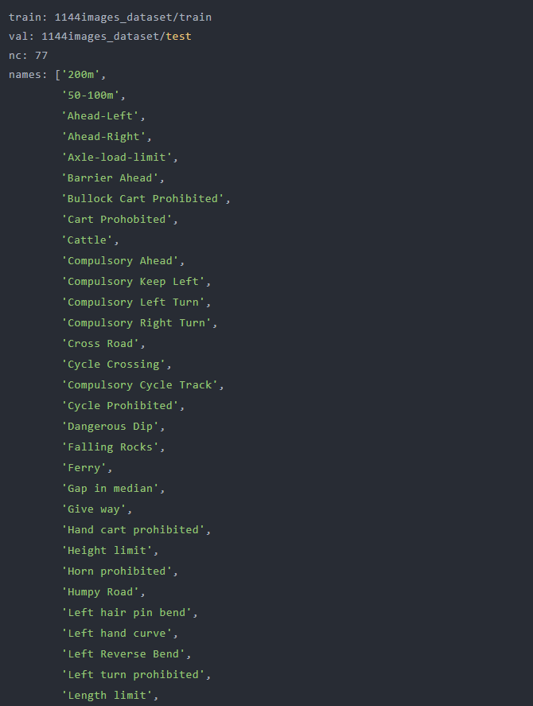This screenshot has width=533, height=706.
Task: Click 'Compulsory Right Turn' entry
Action: click(136, 323)
